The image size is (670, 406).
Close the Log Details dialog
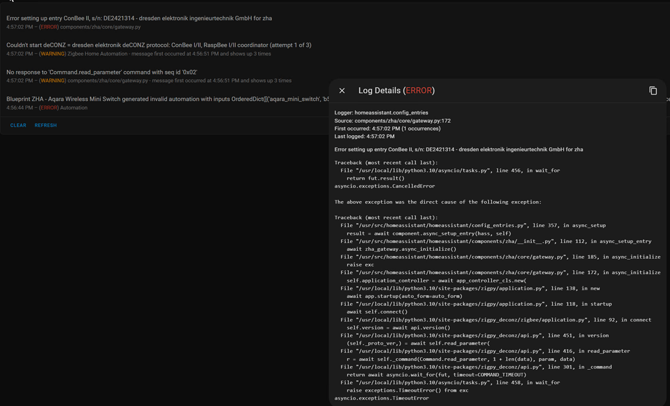pos(342,91)
